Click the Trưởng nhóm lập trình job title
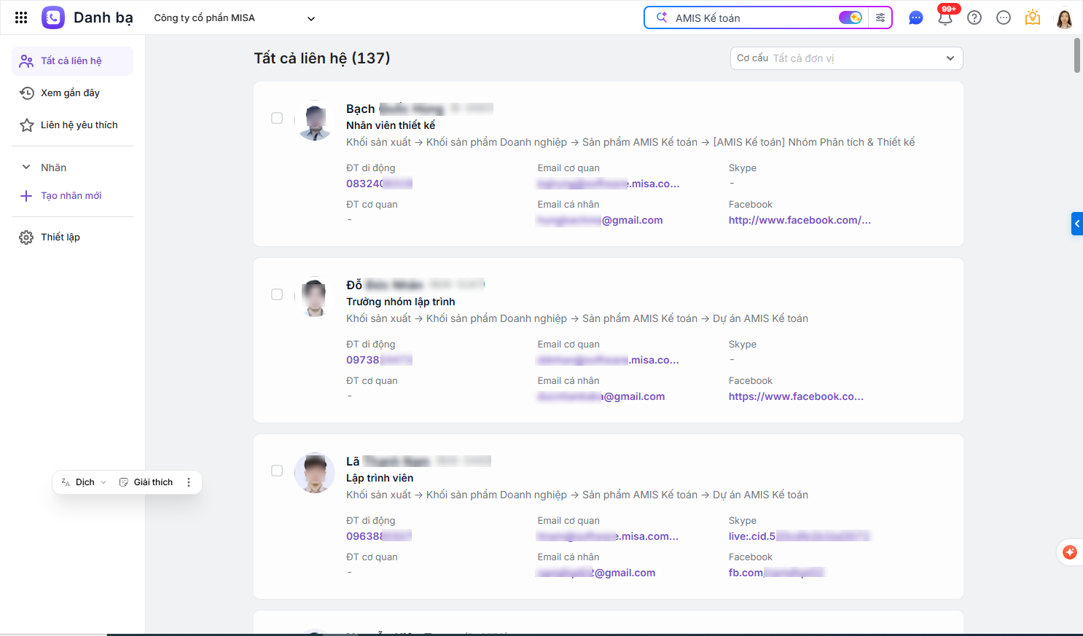The image size is (1083, 636). tap(401, 302)
